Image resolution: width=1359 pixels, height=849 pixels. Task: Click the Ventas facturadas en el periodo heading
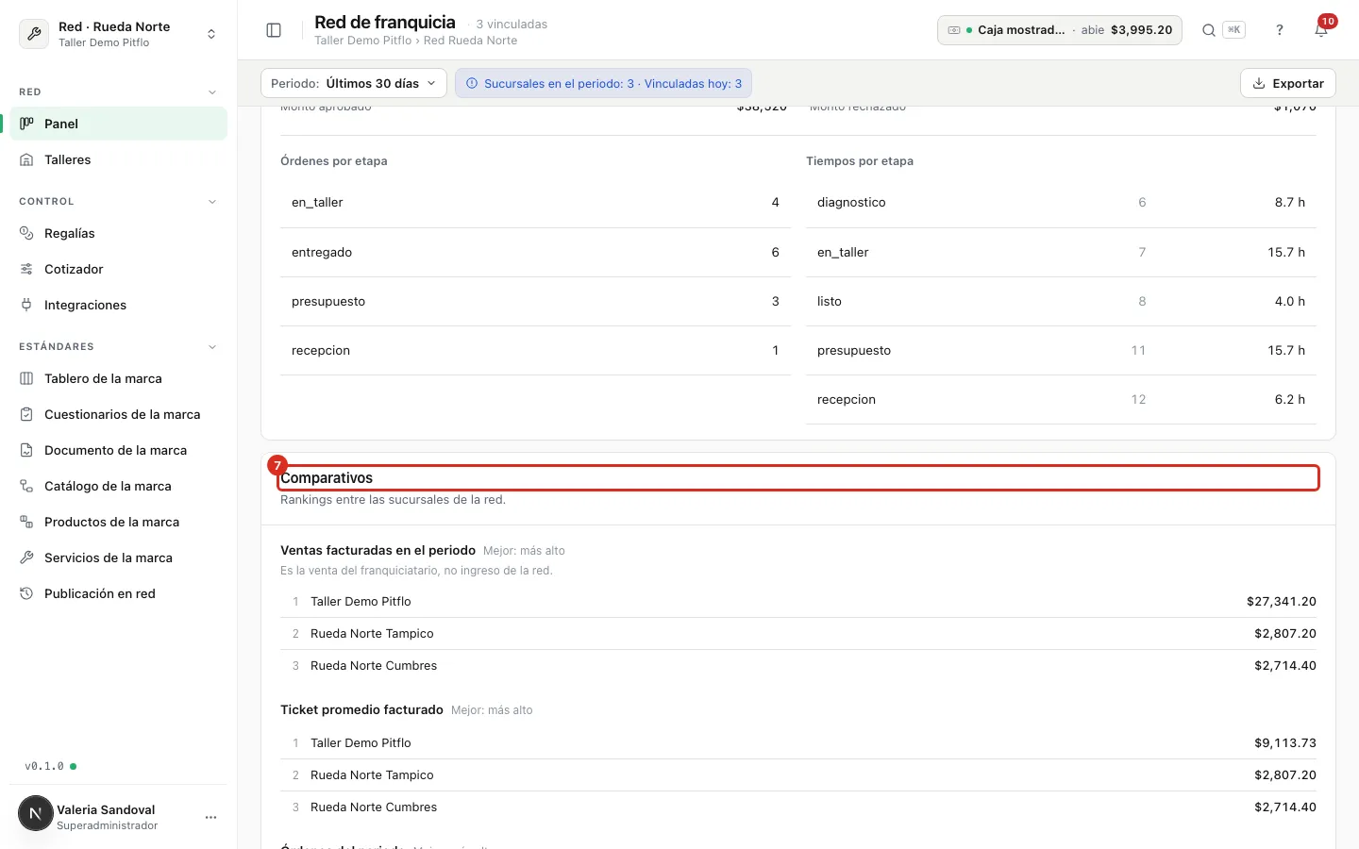tap(377, 550)
